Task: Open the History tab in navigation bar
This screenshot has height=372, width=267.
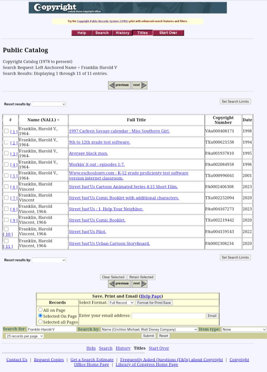Action: coord(122,33)
